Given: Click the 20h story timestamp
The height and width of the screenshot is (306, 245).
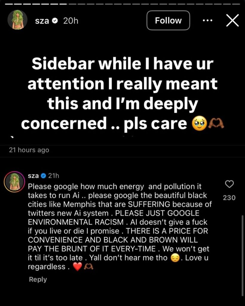Looking at the screenshot, I should click(x=70, y=21).
